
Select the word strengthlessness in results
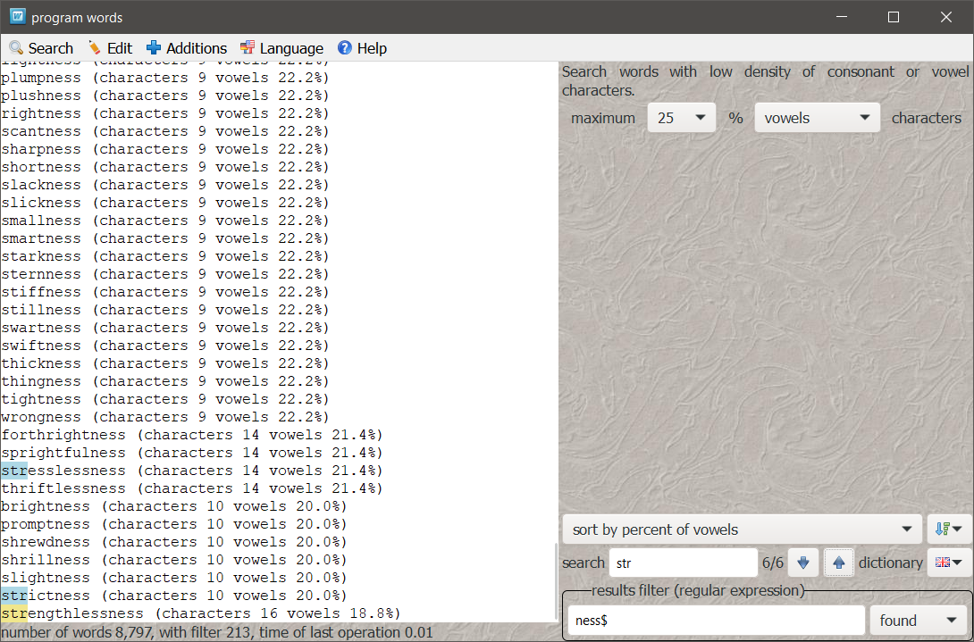[x=72, y=613]
